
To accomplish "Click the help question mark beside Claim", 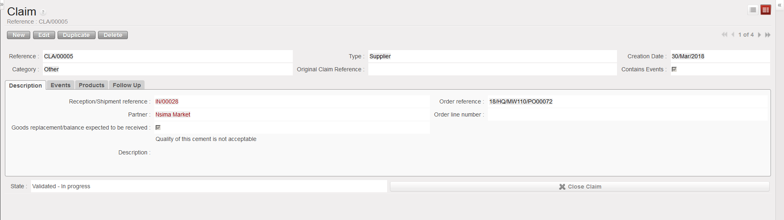I will click(43, 13).
